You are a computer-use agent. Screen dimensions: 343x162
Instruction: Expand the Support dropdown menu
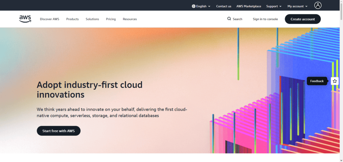(x=274, y=6)
